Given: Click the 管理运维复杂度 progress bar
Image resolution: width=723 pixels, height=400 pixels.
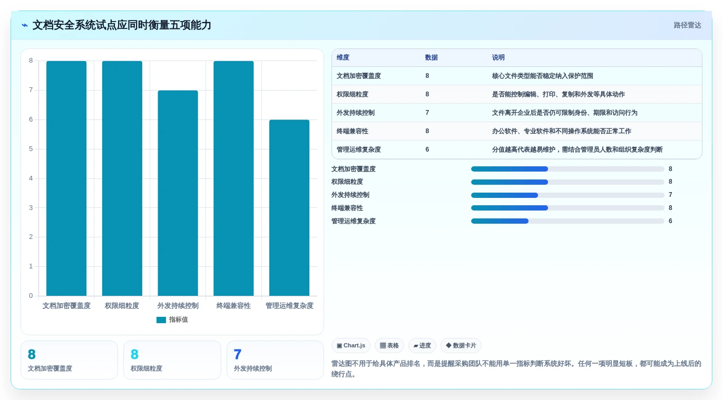Looking at the screenshot, I should coord(568,221).
